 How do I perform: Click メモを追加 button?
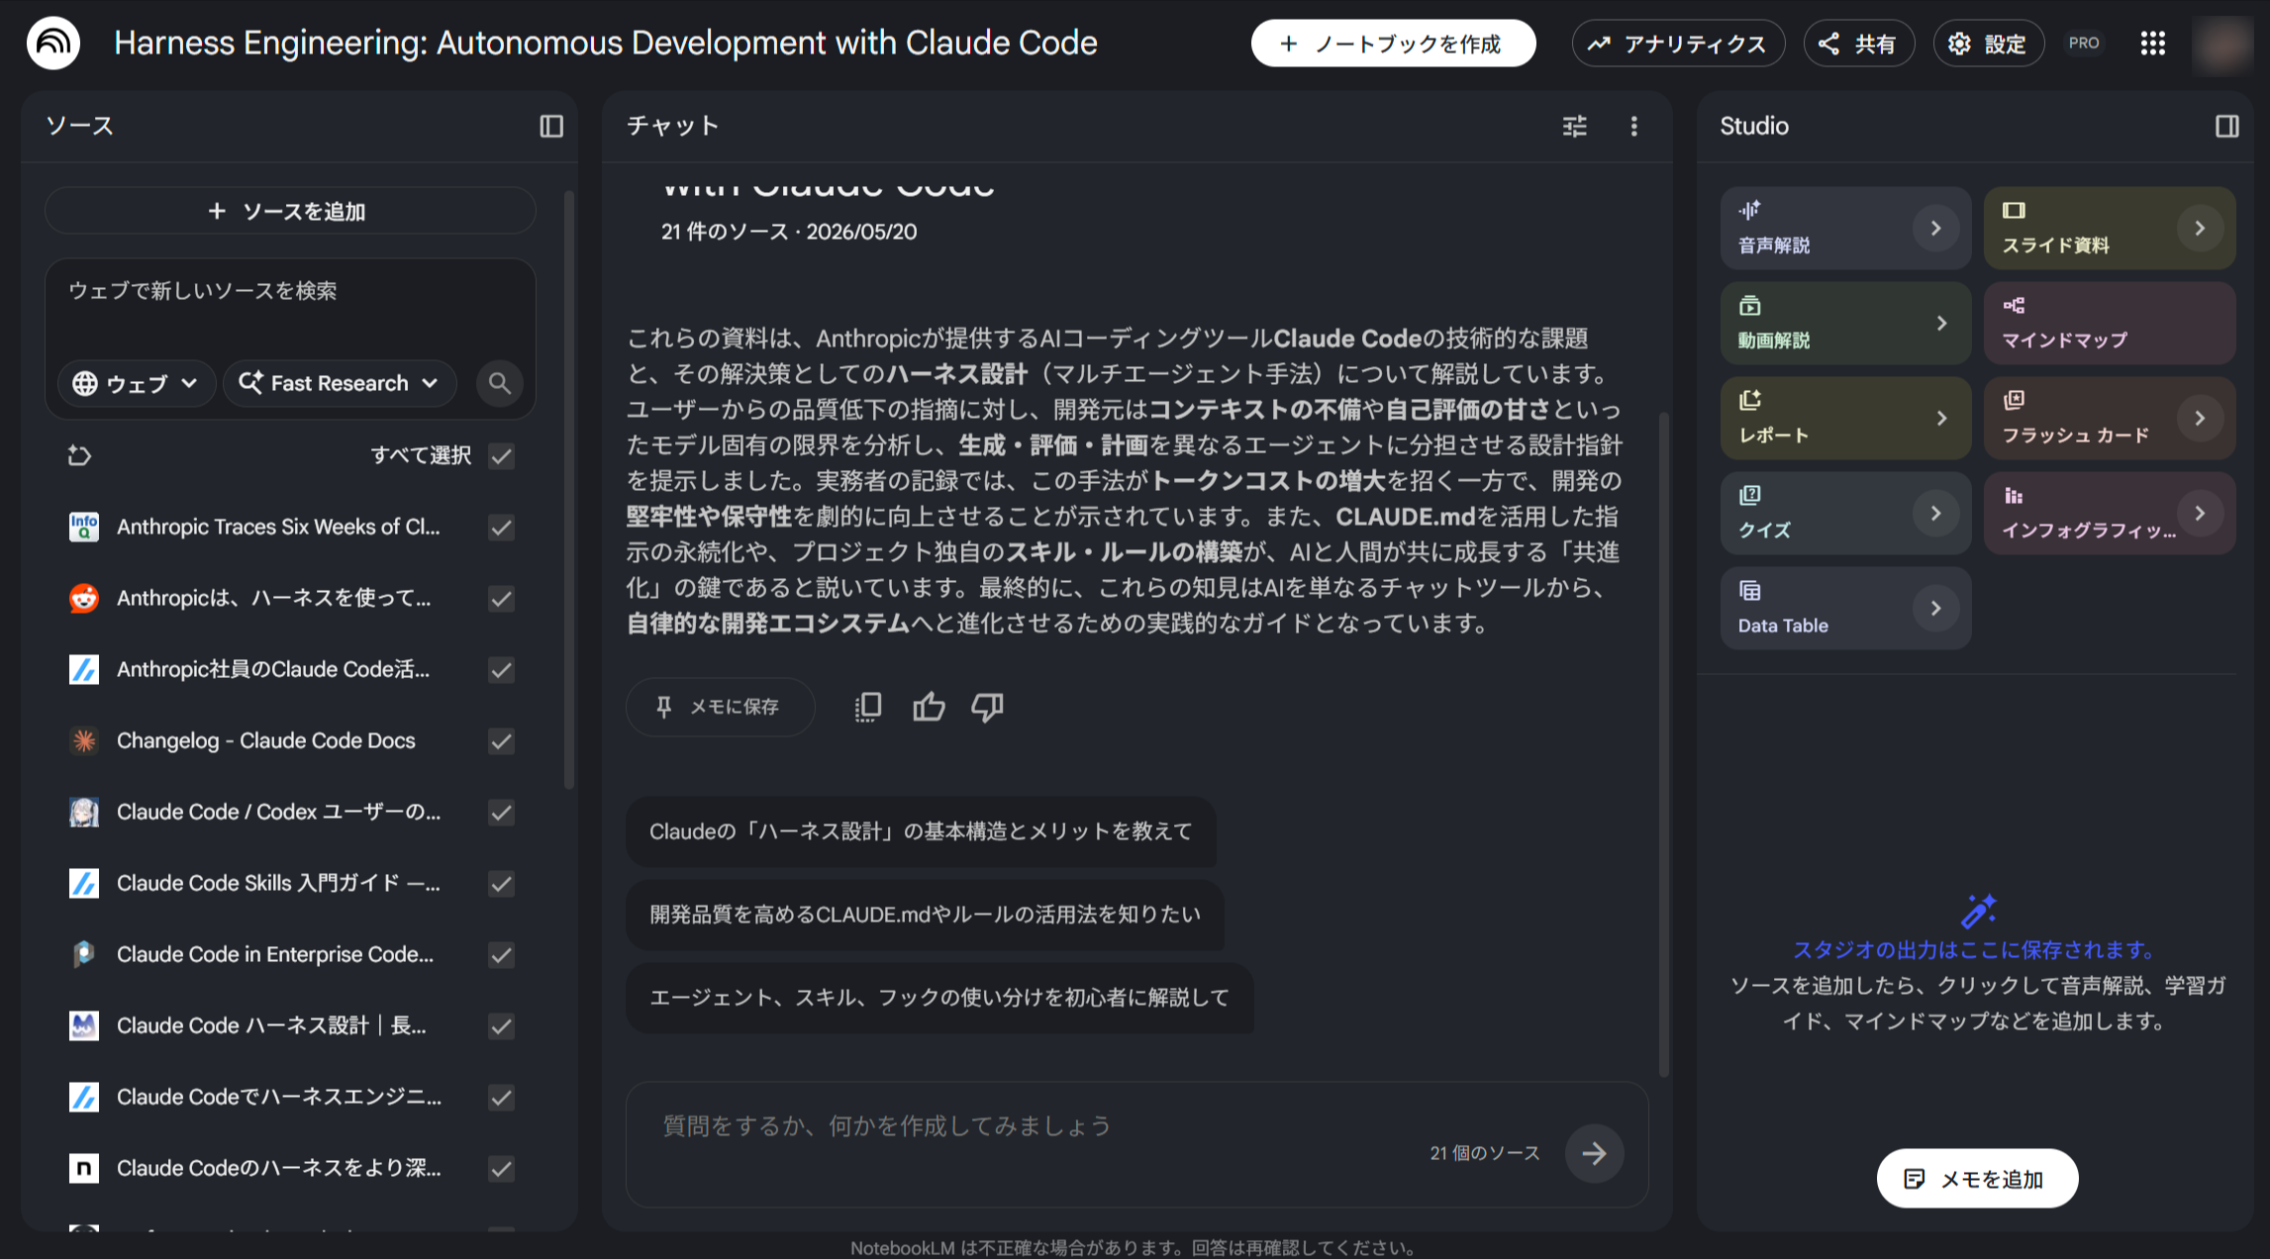pos(1977,1178)
